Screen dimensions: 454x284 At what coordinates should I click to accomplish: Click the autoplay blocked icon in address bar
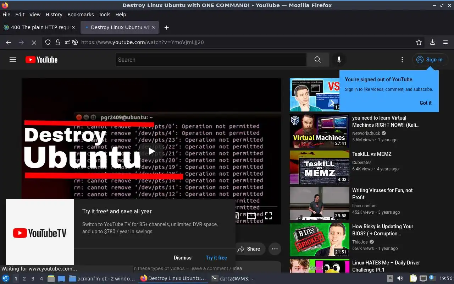(75, 42)
